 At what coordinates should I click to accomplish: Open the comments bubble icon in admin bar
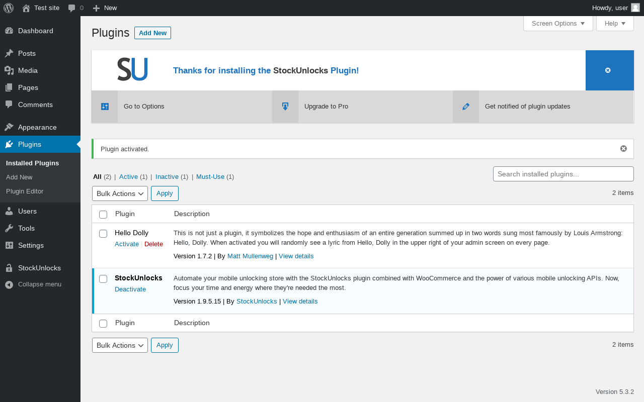(x=72, y=8)
